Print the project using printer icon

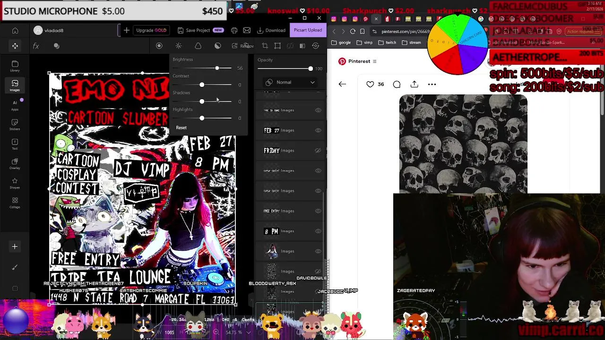(x=234, y=30)
